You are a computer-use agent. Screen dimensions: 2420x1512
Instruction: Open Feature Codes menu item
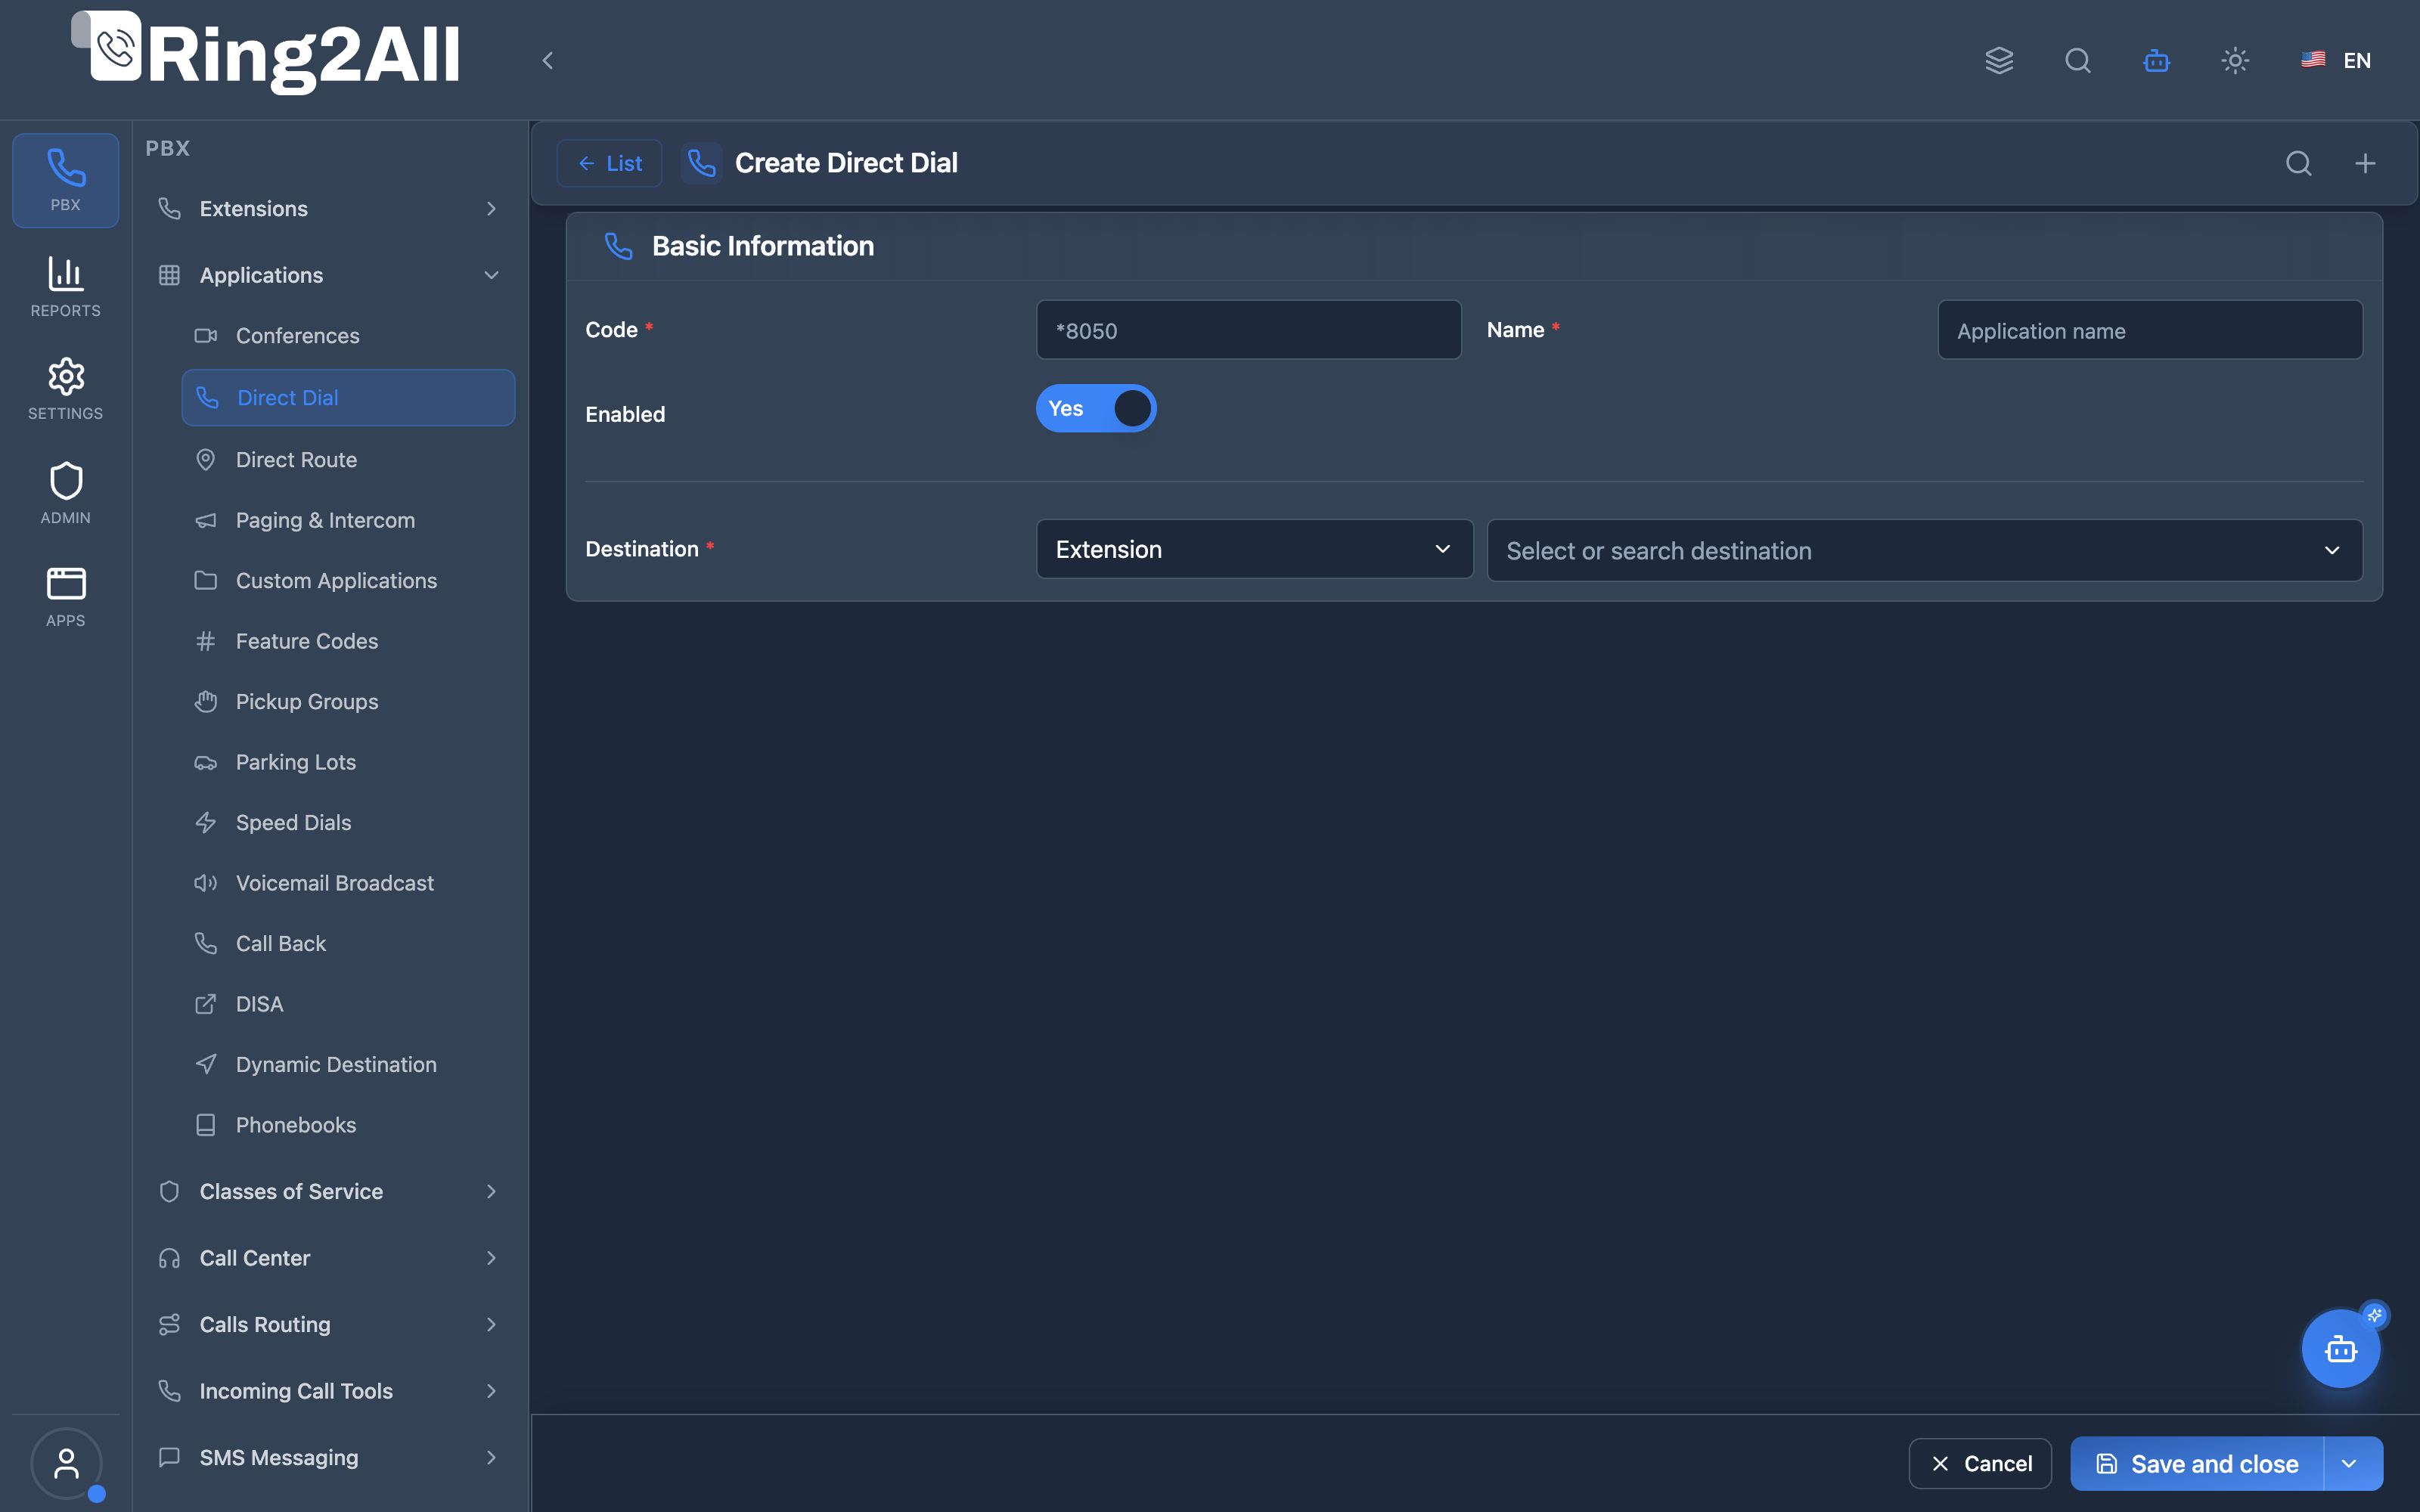[x=348, y=641]
